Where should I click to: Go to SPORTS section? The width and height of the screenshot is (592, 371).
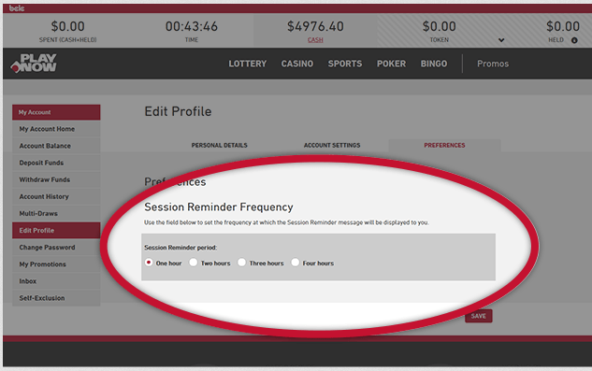tap(345, 64)
